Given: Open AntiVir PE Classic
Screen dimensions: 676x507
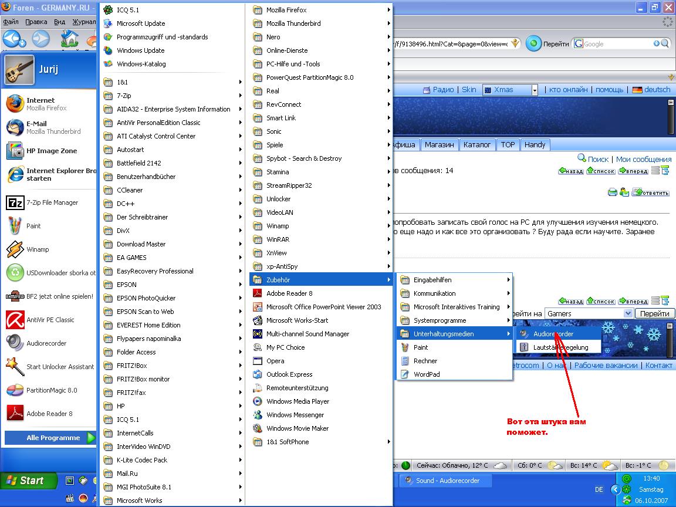Looking at the screenshot, I should coord(49,320).
